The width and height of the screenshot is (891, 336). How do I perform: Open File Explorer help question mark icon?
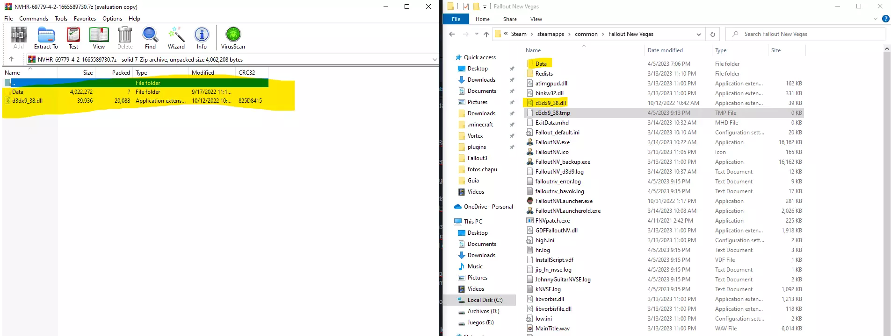click(x=885, y=19)
